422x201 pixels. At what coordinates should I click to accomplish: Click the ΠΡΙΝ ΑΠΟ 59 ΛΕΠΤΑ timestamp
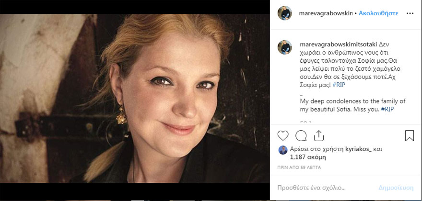pos(300,167)
